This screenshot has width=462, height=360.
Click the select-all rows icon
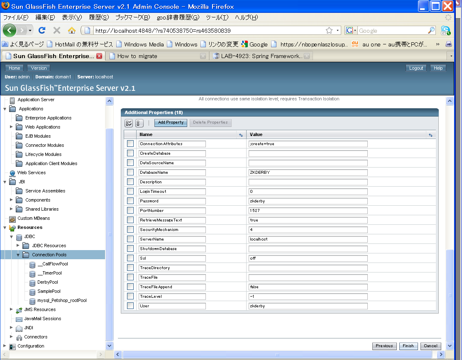tap(129, 123)
